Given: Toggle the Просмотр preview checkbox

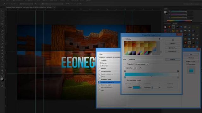Looking at the screenshot, I should (x=187, y=64).
